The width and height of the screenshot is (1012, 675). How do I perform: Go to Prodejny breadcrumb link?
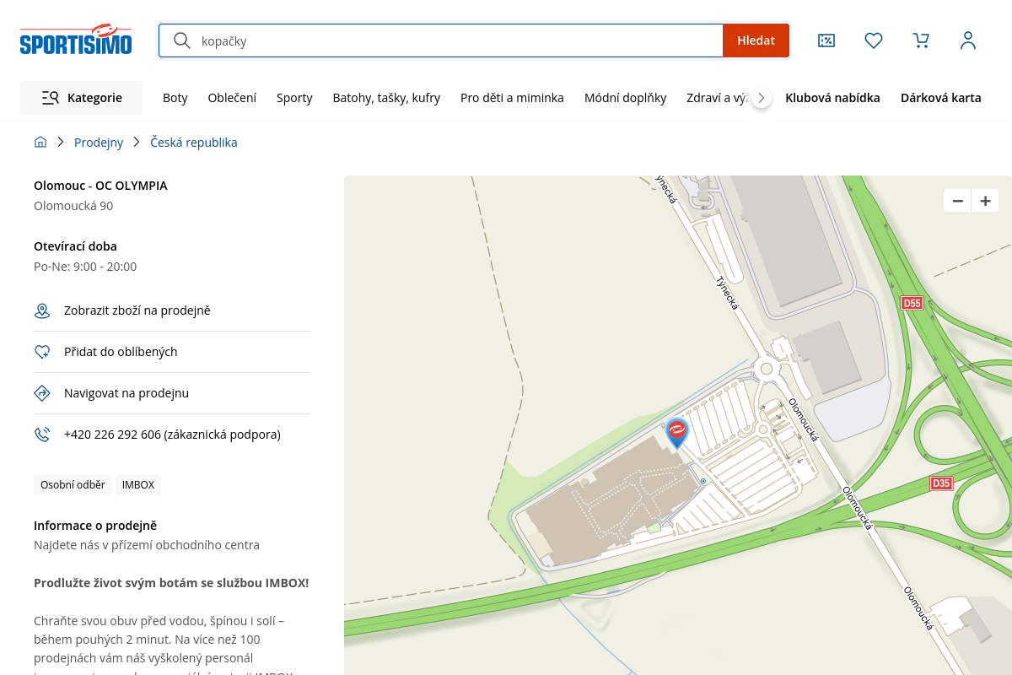pos(99,143)
